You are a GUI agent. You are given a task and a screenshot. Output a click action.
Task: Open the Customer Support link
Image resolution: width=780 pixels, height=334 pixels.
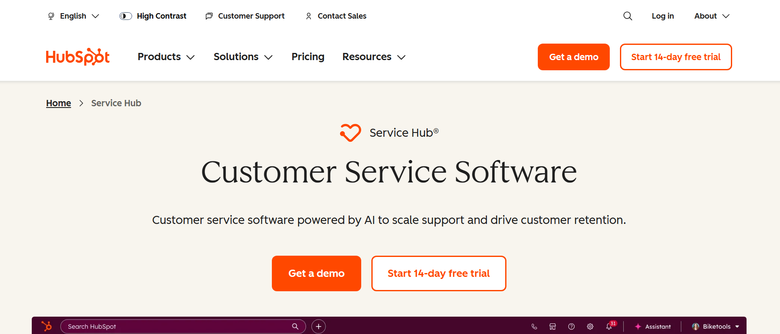[245, 16]
